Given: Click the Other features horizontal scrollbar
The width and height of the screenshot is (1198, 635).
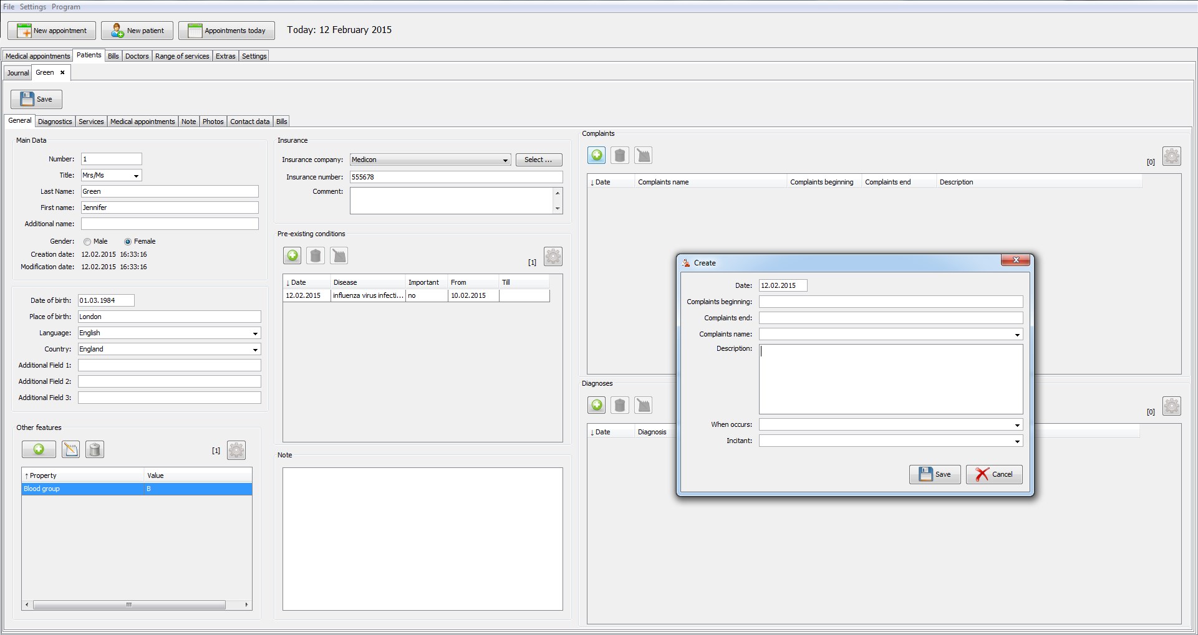Looking at the screenshot, I should click(x=129, y=604).
